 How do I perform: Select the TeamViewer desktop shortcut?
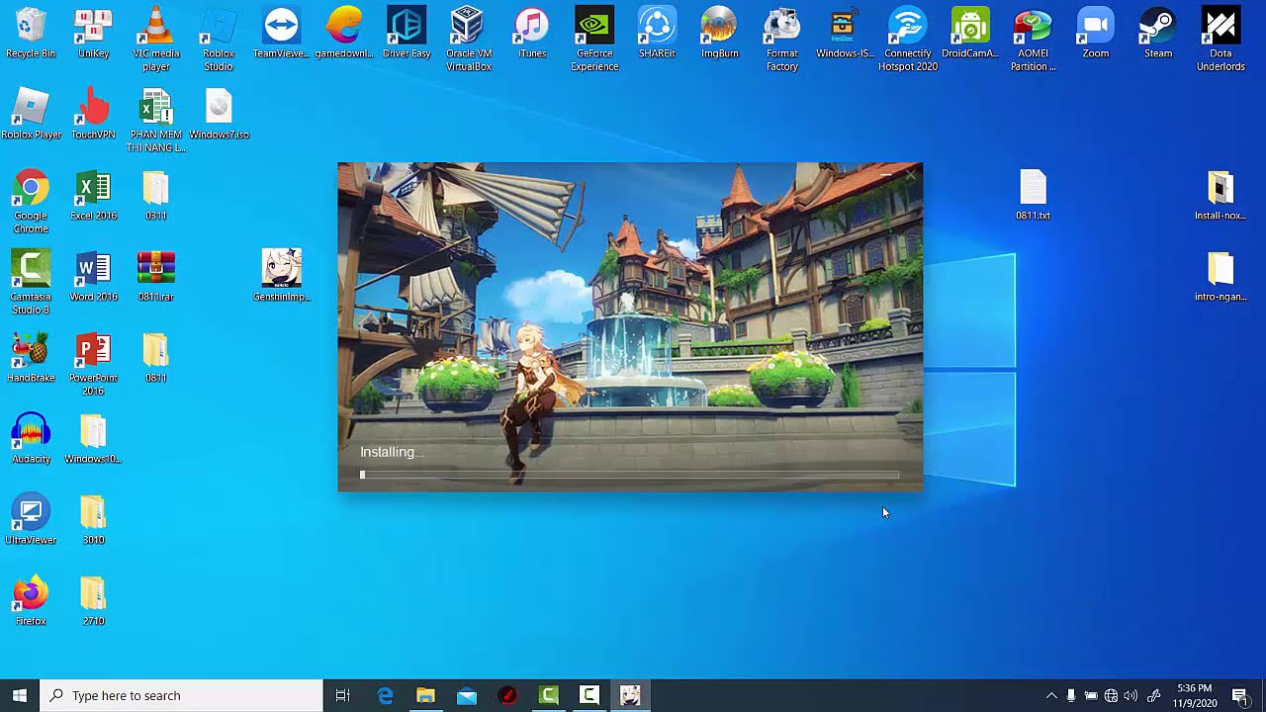tap(281, 33)
